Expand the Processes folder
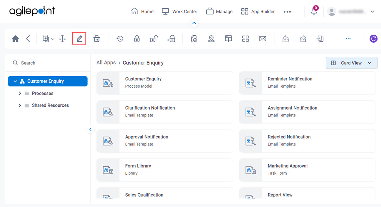The height and width of the screenshot is (207, 381). point(20,93)
